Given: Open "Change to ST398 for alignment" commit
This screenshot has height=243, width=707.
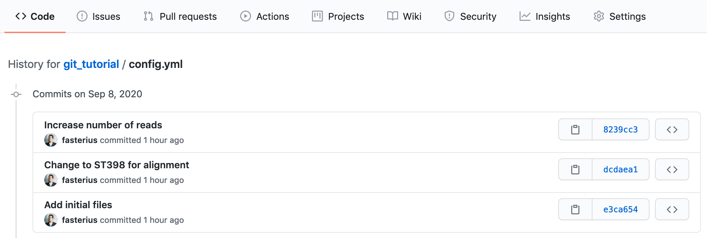Looking at the screenshot, I should [x=117, y=165].
